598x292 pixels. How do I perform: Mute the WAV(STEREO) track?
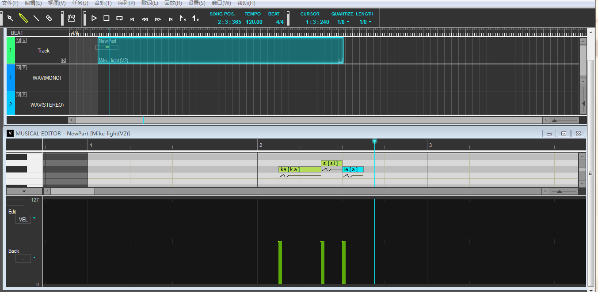18,95
